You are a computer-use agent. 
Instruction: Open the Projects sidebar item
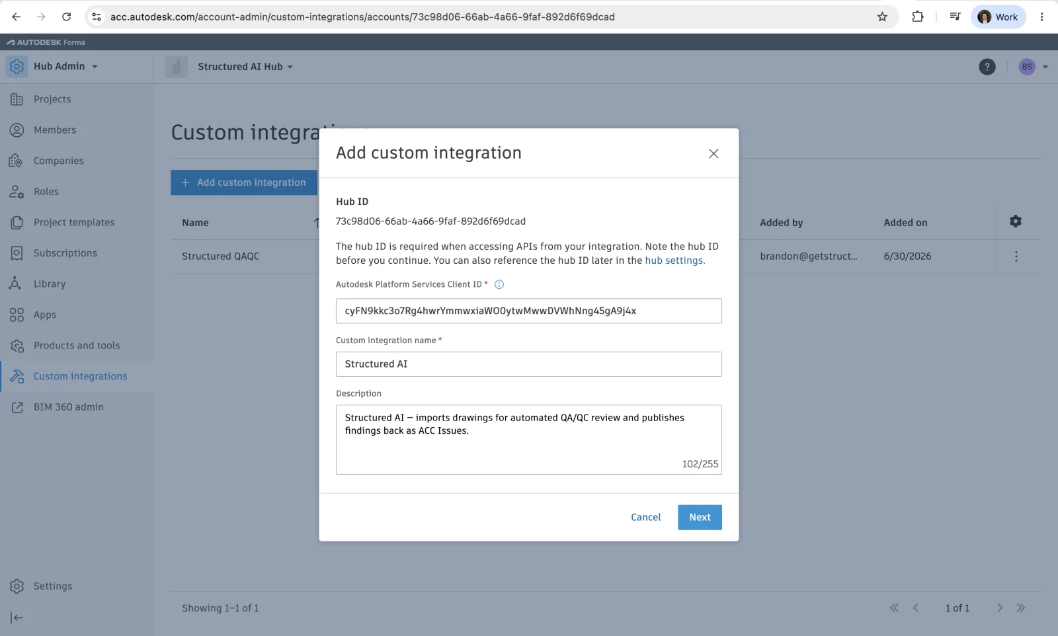[52, 99]
